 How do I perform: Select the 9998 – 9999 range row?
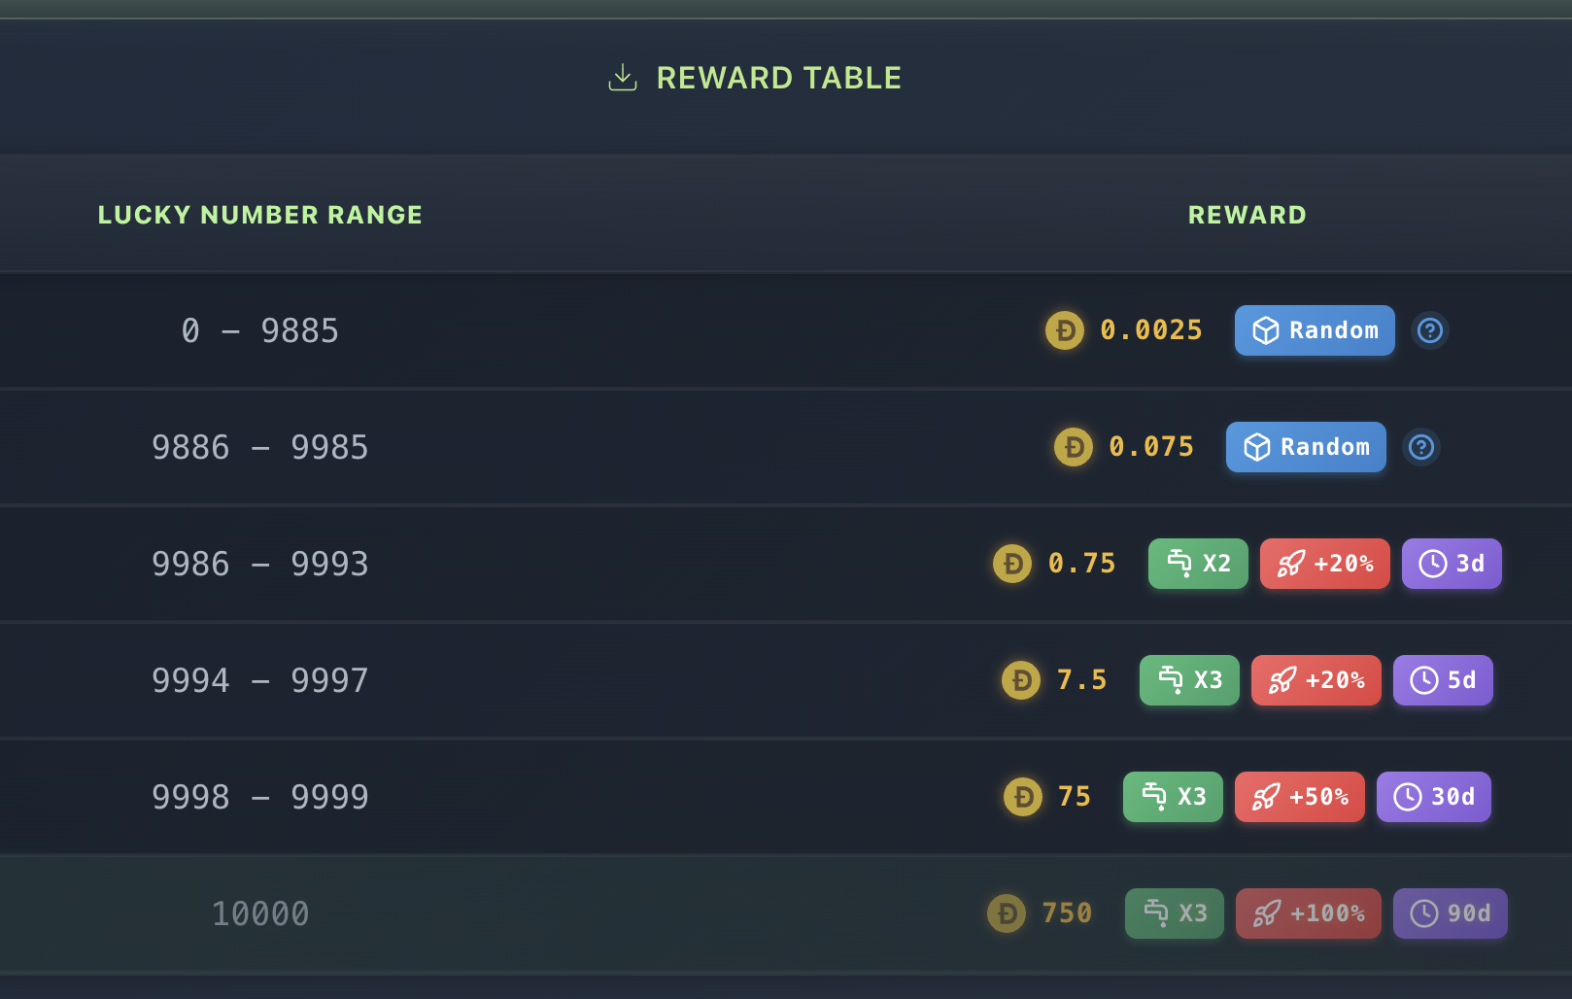tap(259, 797)
